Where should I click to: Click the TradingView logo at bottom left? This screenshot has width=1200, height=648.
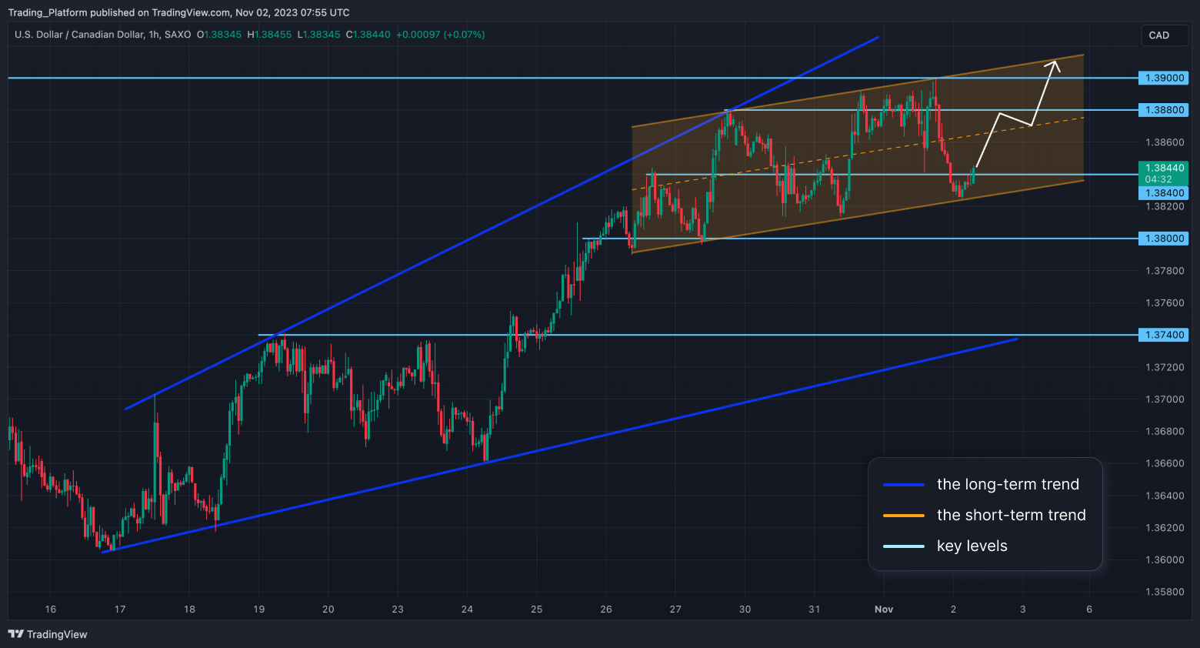point(48,634)
